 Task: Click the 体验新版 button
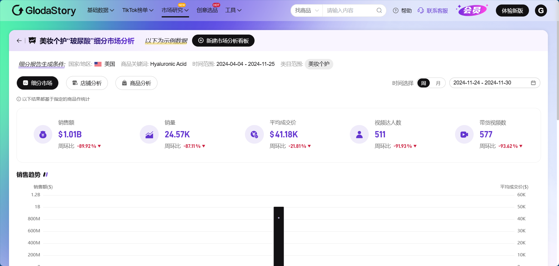click(512, 11)
